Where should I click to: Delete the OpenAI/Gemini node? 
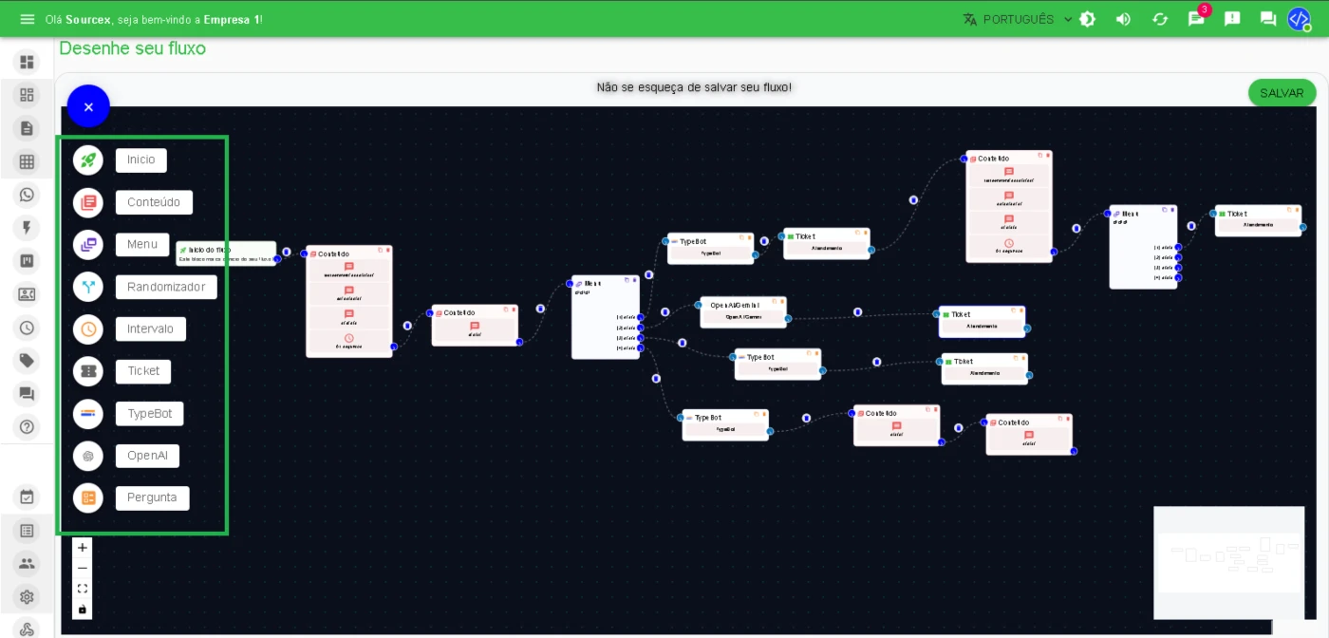(x=782, y=302)
